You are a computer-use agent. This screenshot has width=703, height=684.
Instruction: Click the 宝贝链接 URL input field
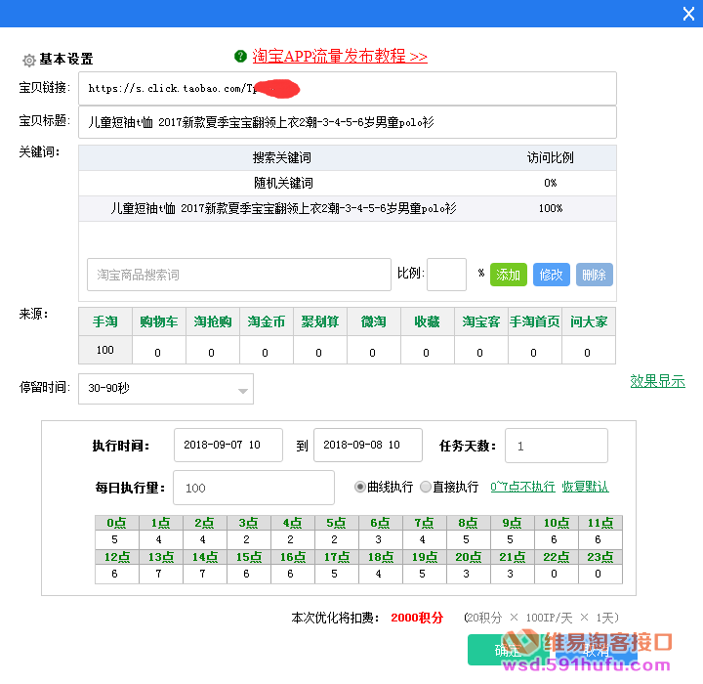pos(348,88)
